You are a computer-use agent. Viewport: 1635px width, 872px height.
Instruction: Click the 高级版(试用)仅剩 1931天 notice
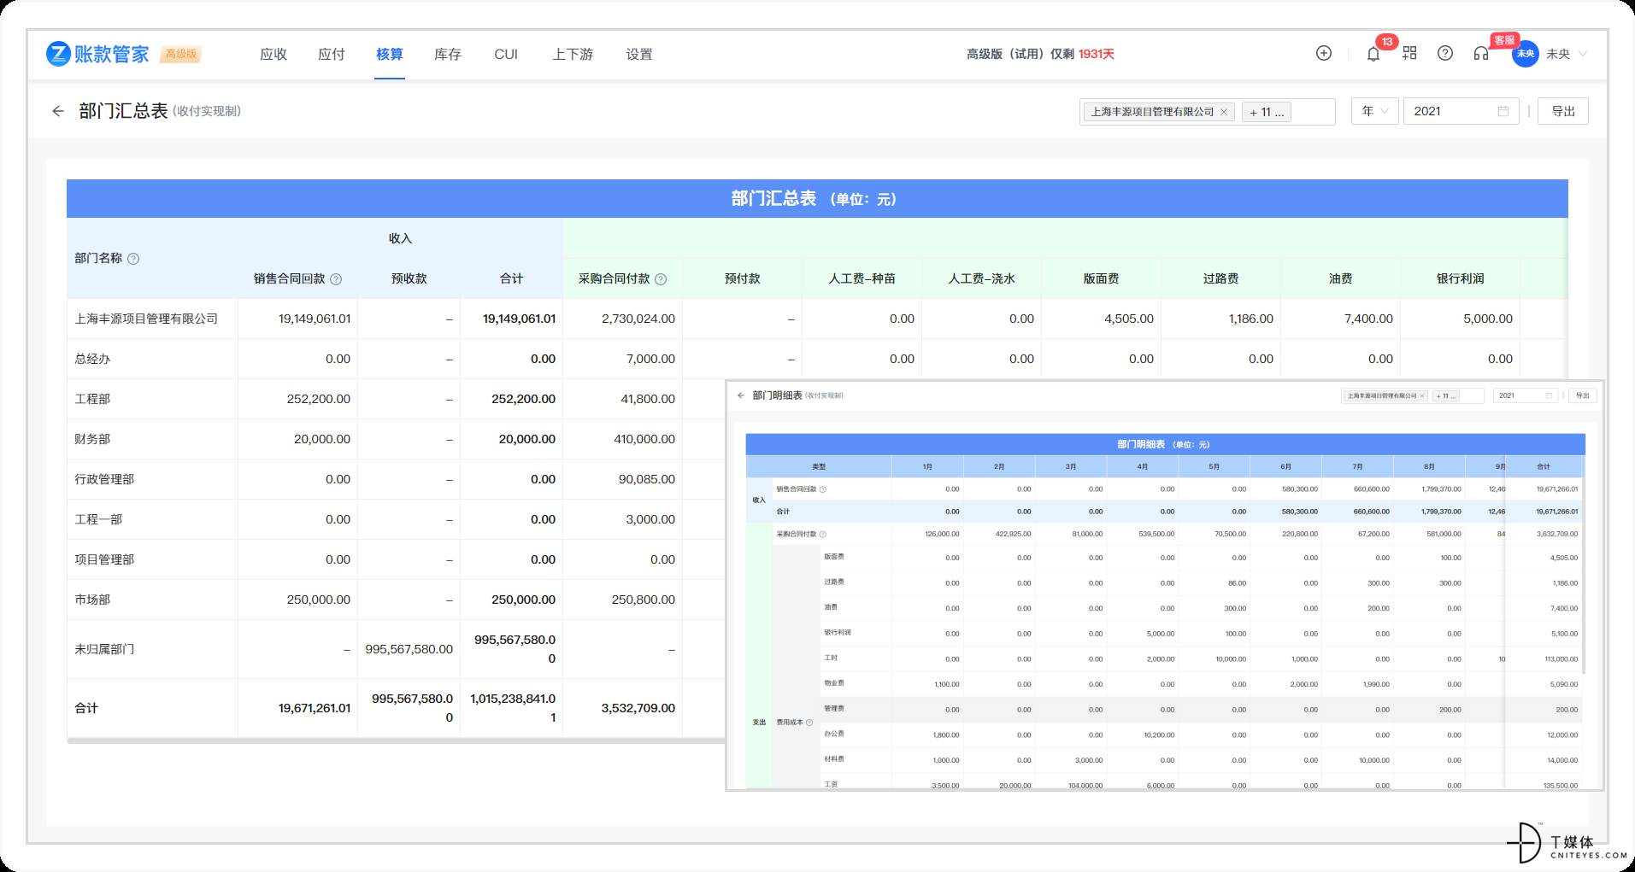click(x=1040, y=54)
